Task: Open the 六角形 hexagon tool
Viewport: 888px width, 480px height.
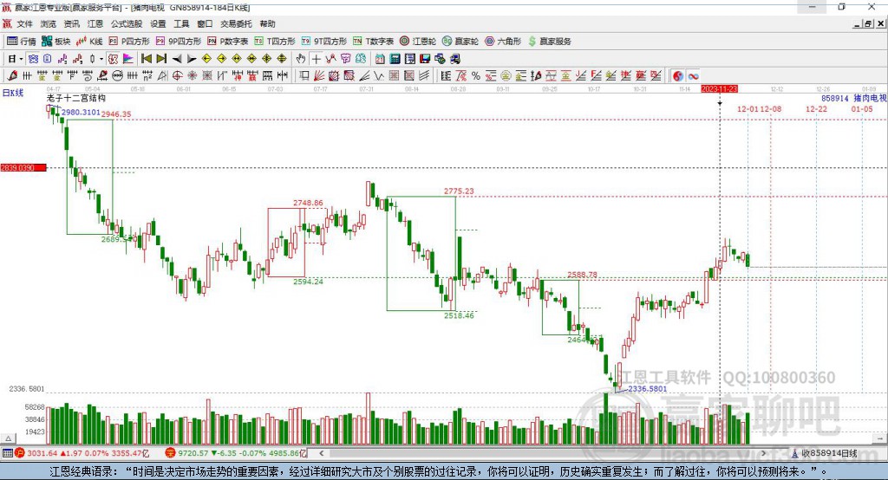Action: click(x=503, y=42)
